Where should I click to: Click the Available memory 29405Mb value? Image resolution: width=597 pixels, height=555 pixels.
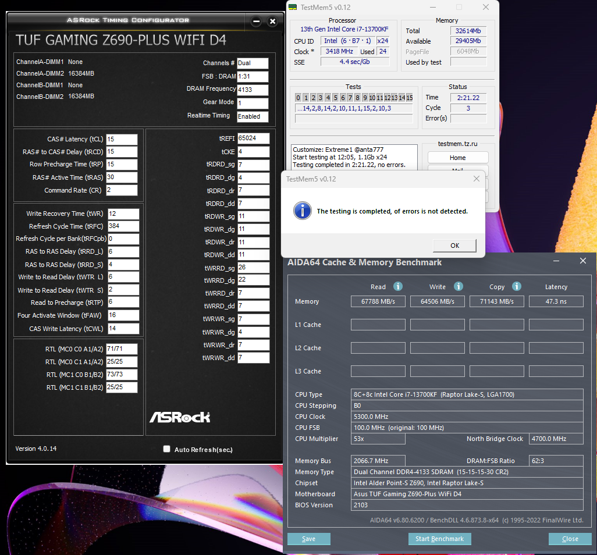pos(468,41)
